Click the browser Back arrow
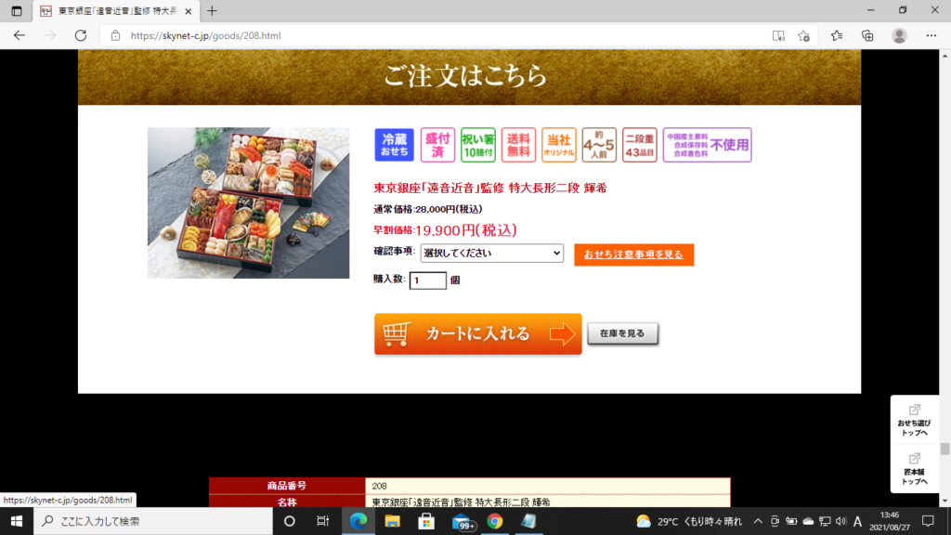The image size is (951, 535). point(20,35)
